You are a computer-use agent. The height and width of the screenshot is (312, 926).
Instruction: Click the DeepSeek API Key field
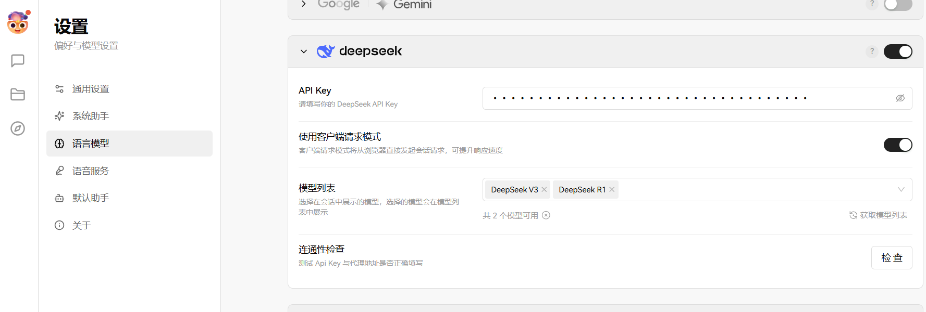point(697,98)
